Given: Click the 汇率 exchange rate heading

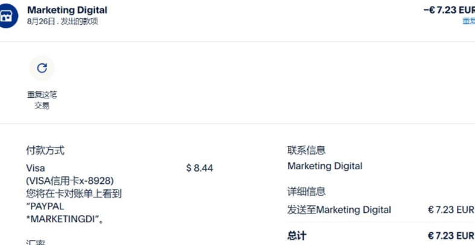Looking at the screenshot, I should (36, 242).
